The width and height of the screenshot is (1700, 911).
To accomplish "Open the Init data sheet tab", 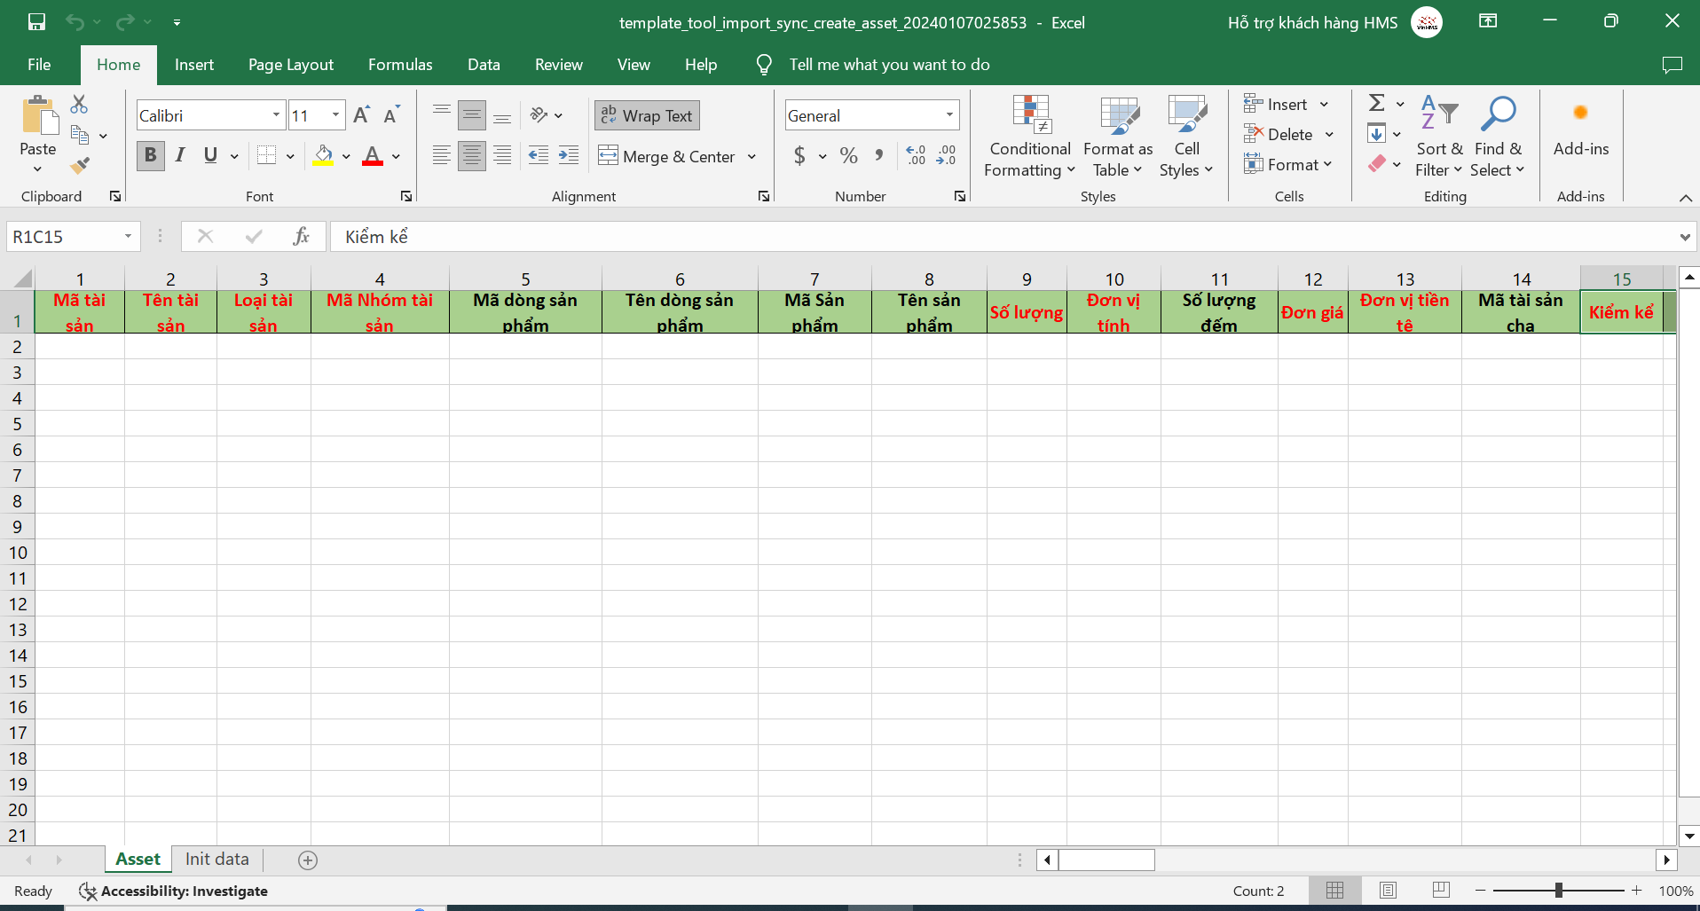I will click(x=216, y=859).
